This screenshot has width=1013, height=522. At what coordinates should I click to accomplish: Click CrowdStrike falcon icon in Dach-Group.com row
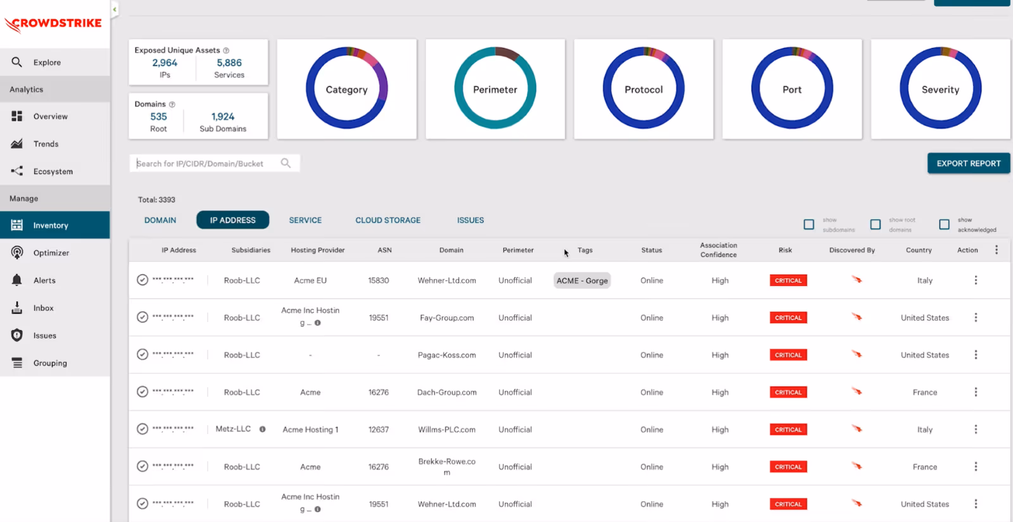pos(857,392)
